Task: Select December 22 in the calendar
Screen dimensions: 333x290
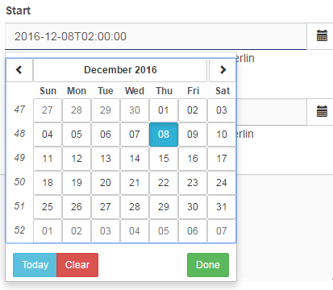Action: (x=164, y=183)
